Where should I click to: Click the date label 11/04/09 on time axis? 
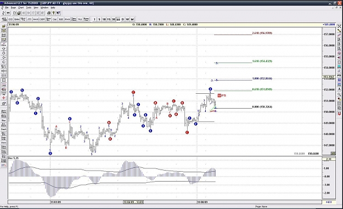click(133, 202)
